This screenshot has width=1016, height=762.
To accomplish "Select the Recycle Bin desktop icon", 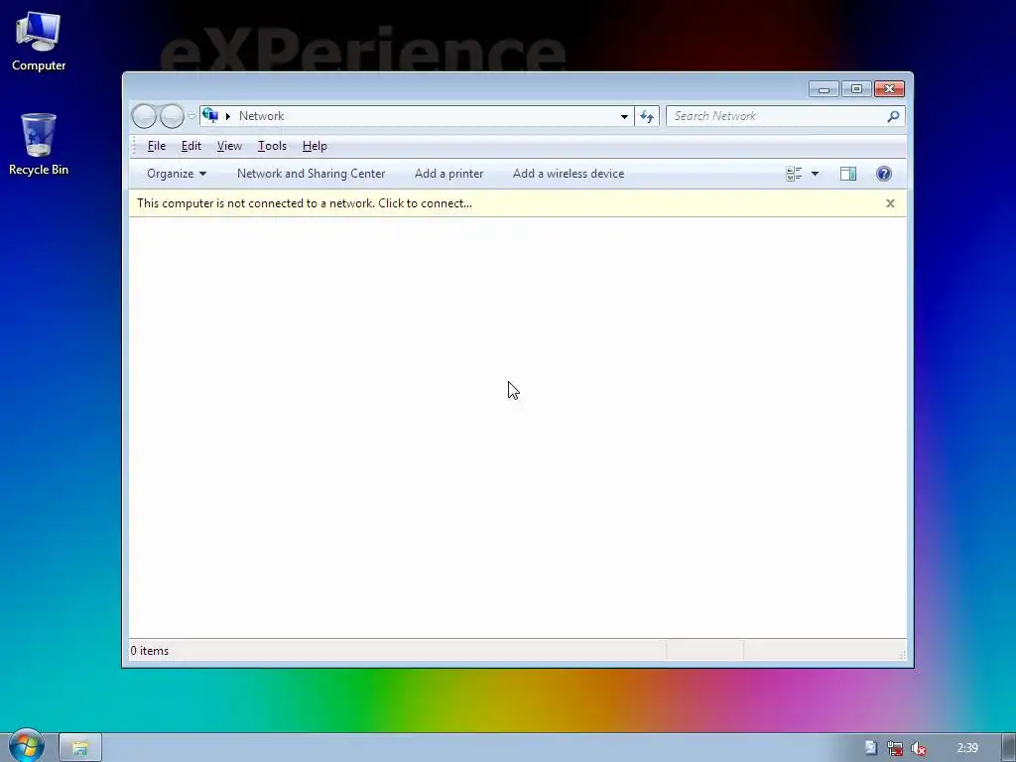I will pos(39,144).
